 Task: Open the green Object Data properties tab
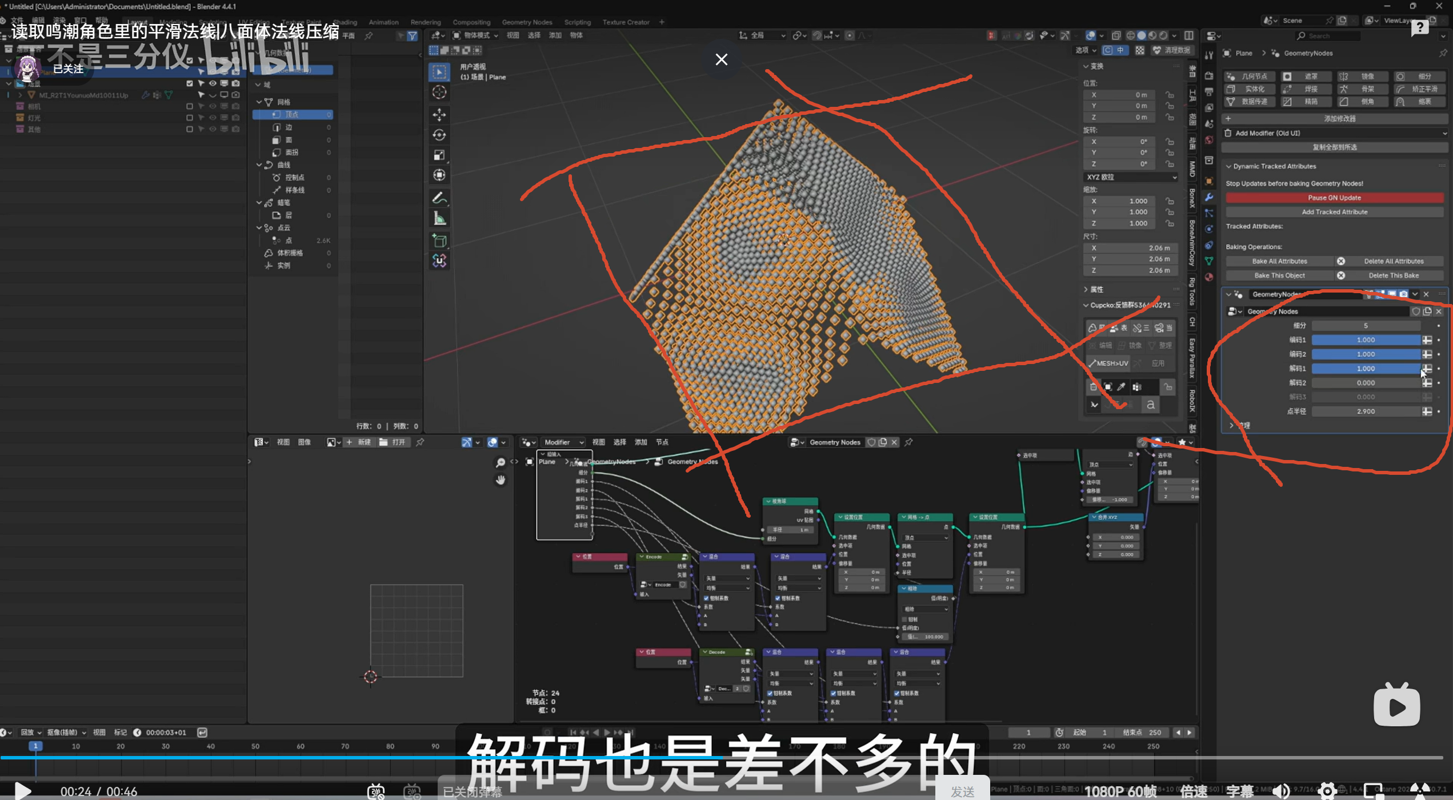click(x=1209, y=261)
